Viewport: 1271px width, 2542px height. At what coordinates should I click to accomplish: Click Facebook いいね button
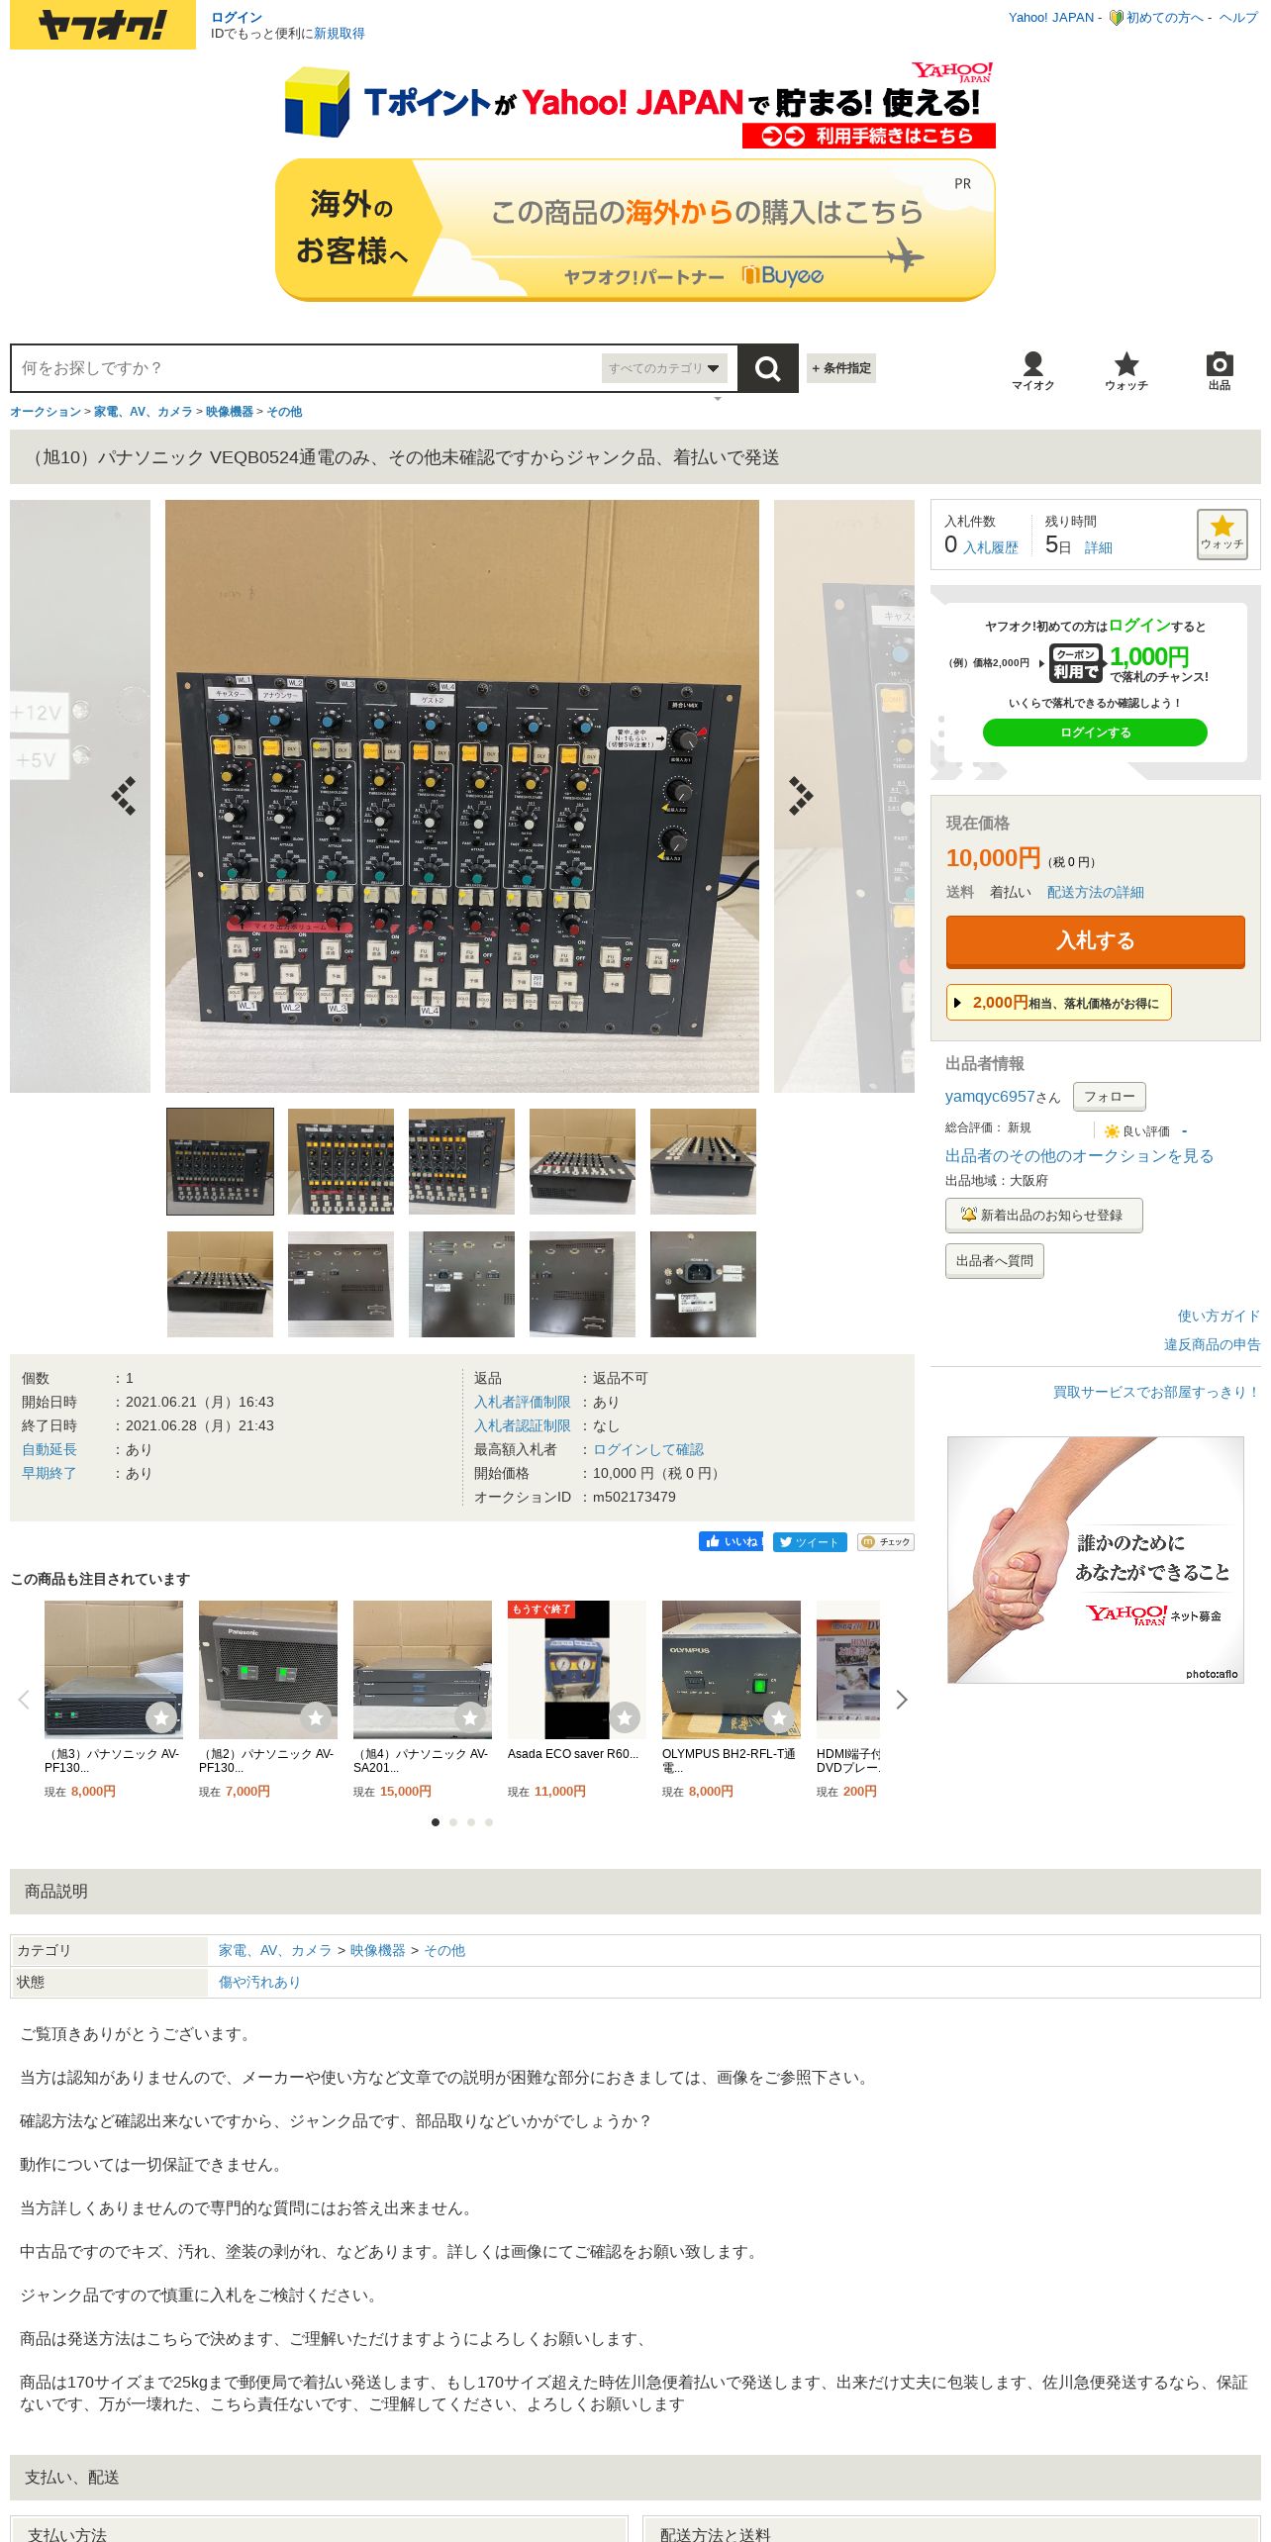tap(731, 1541)
